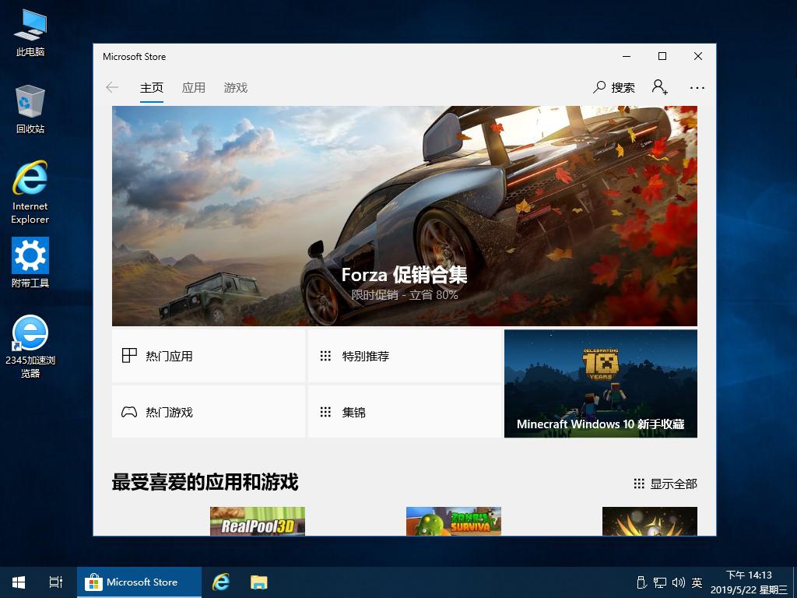Click the 热门游戏 gamepad icon
Image resolution: width=797 pixels, height=598 pixels.
coord(129,412)
